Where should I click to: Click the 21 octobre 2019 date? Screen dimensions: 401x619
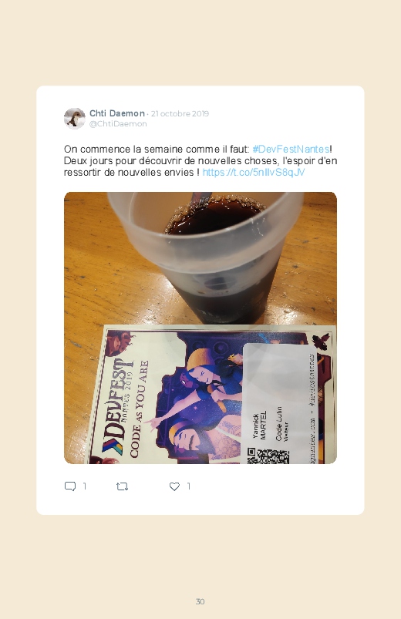point(180,113)
